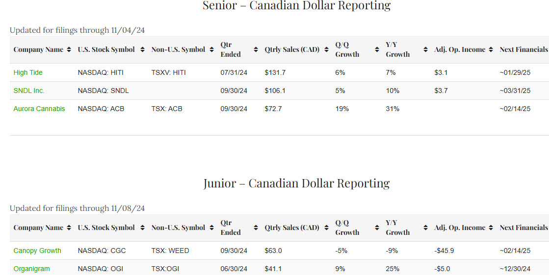The height and width of the screenshot is (275, 549).
Task: Sort Junior table by Qtrly Sales arrows
Action: [x=327, y=228]
